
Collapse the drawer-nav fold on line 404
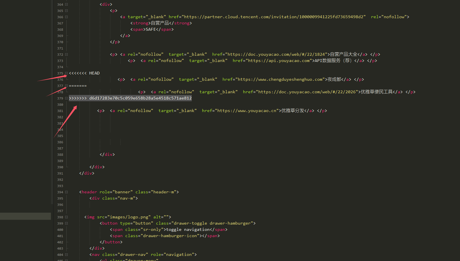coord(66,254)
